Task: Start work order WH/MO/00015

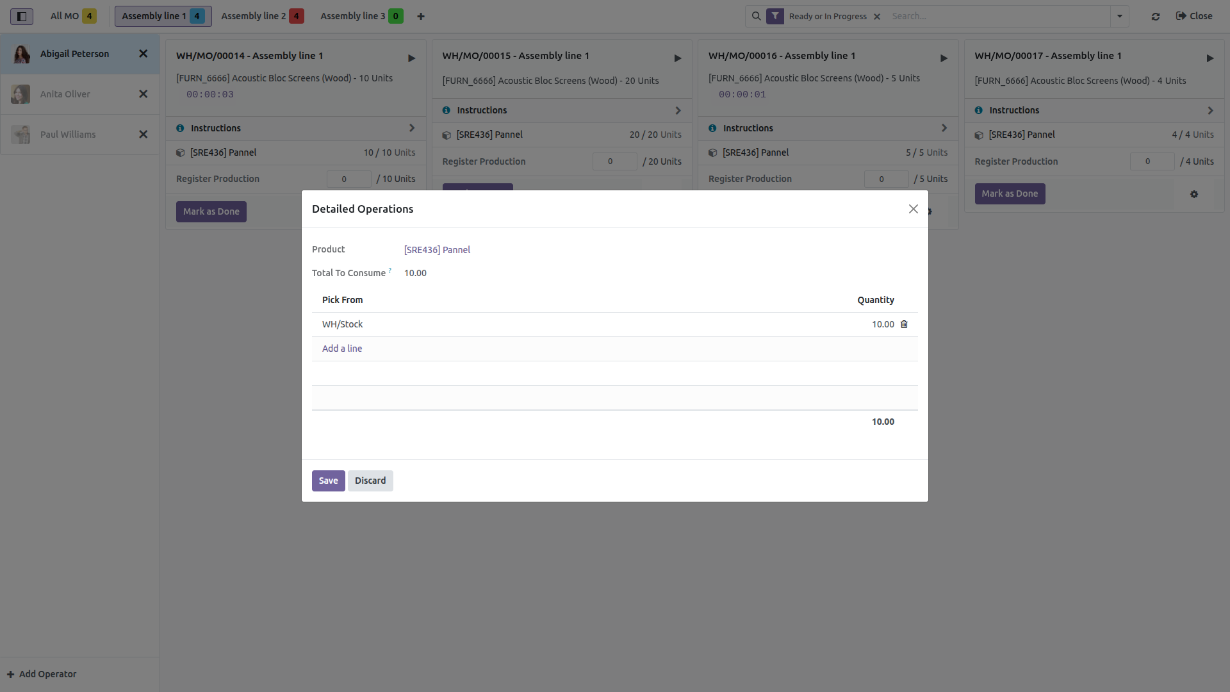Action: [678, 58]
